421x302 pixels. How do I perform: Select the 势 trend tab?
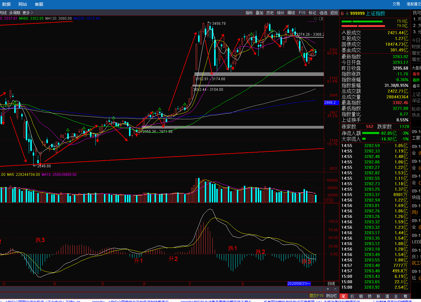370,296
